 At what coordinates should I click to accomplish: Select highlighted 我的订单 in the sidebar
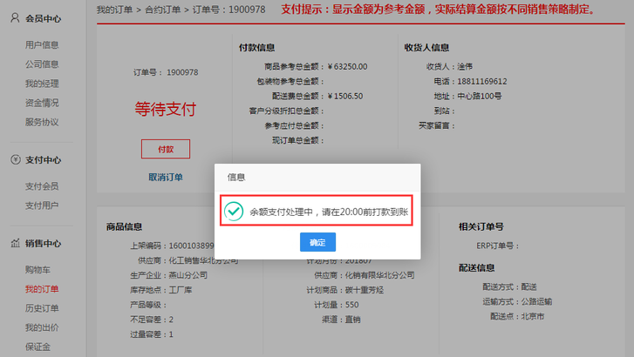pyautogui.click(x=42, y=289)
